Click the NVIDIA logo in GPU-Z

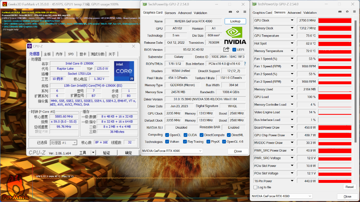pyautogui.click(x=235, y=35)
